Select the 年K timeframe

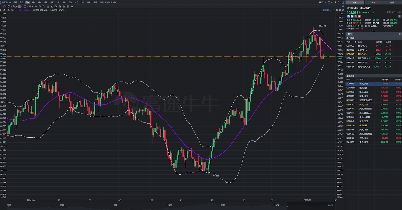click(x=52, y=3)
